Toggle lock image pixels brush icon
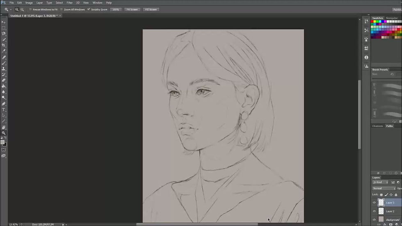402x226 pixels. click(x=386, y=195)
